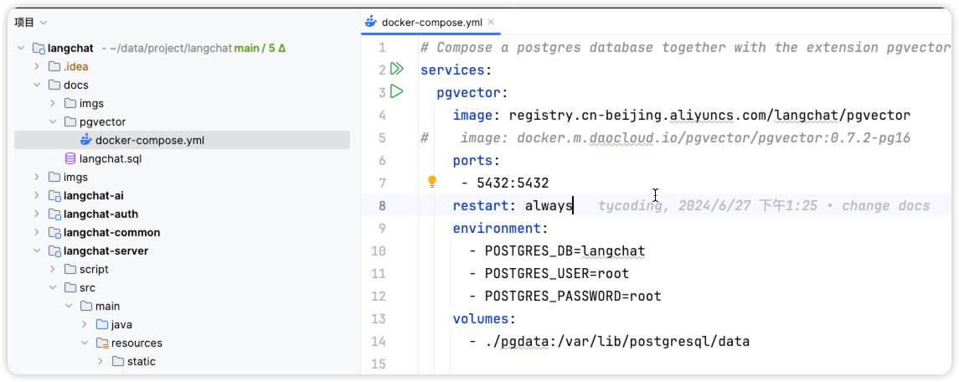Click the langchat root project folder icon
The height and width of the screenshot is (382, 959).
39,49
